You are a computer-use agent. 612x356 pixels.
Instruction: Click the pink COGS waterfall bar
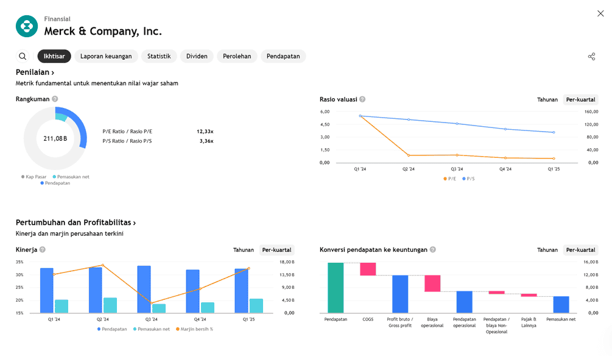[x=368, y=269]
